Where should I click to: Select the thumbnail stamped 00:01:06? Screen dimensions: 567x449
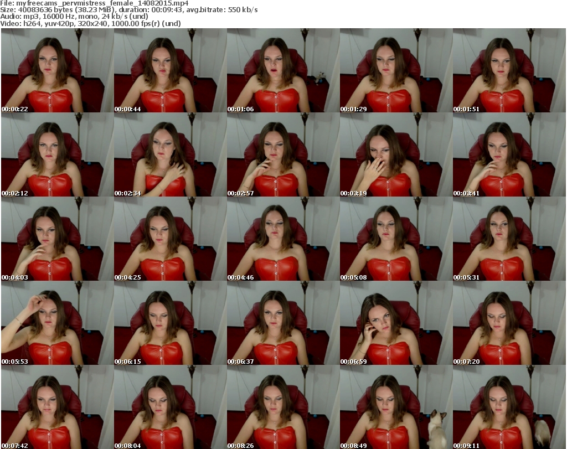pyautogui.click(x=283, y=70)
